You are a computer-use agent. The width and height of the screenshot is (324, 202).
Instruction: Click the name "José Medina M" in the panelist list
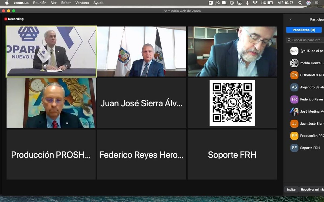pos(312,112)
